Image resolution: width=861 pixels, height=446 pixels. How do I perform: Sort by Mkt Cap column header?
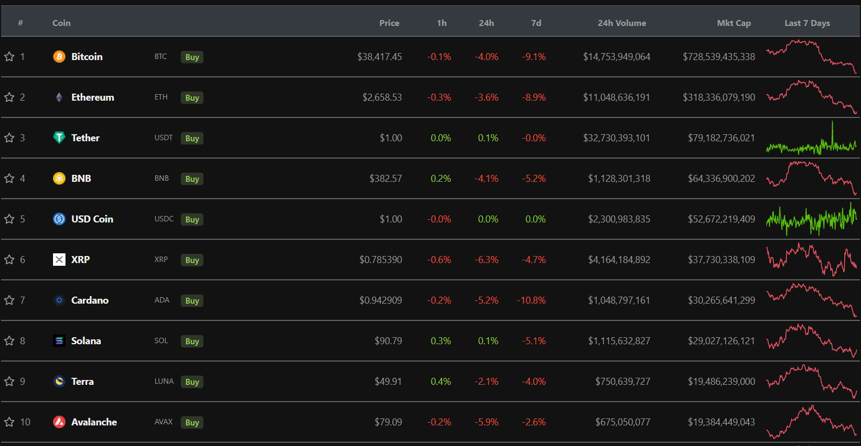coord(734,23)
